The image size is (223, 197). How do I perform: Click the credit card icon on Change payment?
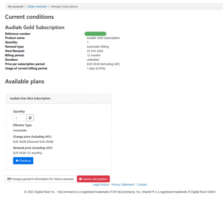[x=9, y=179]
